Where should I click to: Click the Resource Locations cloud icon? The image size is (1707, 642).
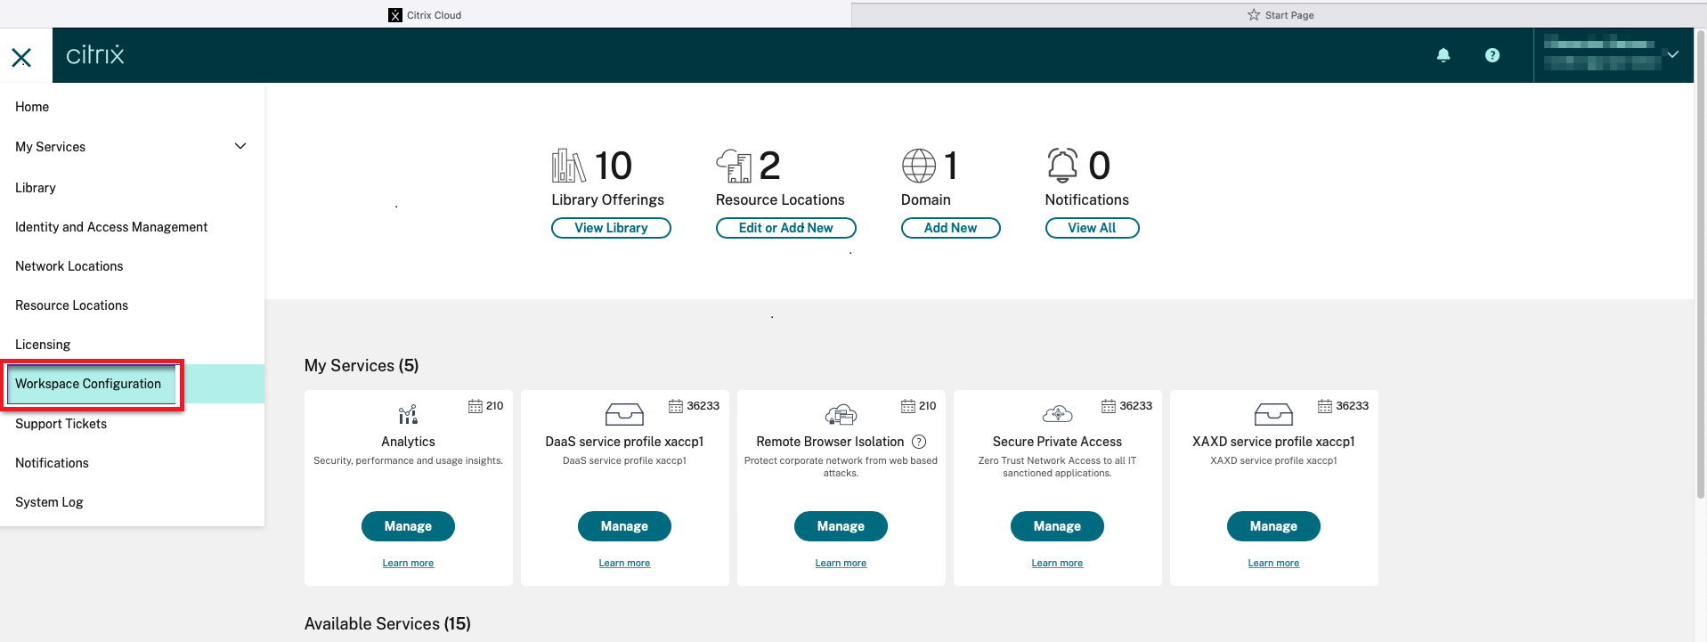point(734,166)
